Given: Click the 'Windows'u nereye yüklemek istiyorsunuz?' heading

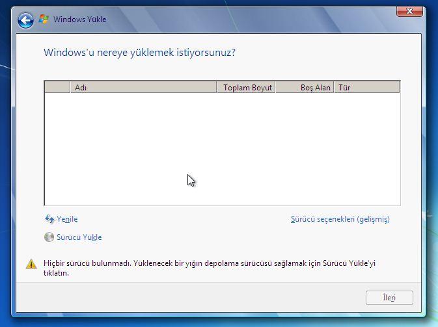Looking at the screenshot, I should [x=139, y=53].
